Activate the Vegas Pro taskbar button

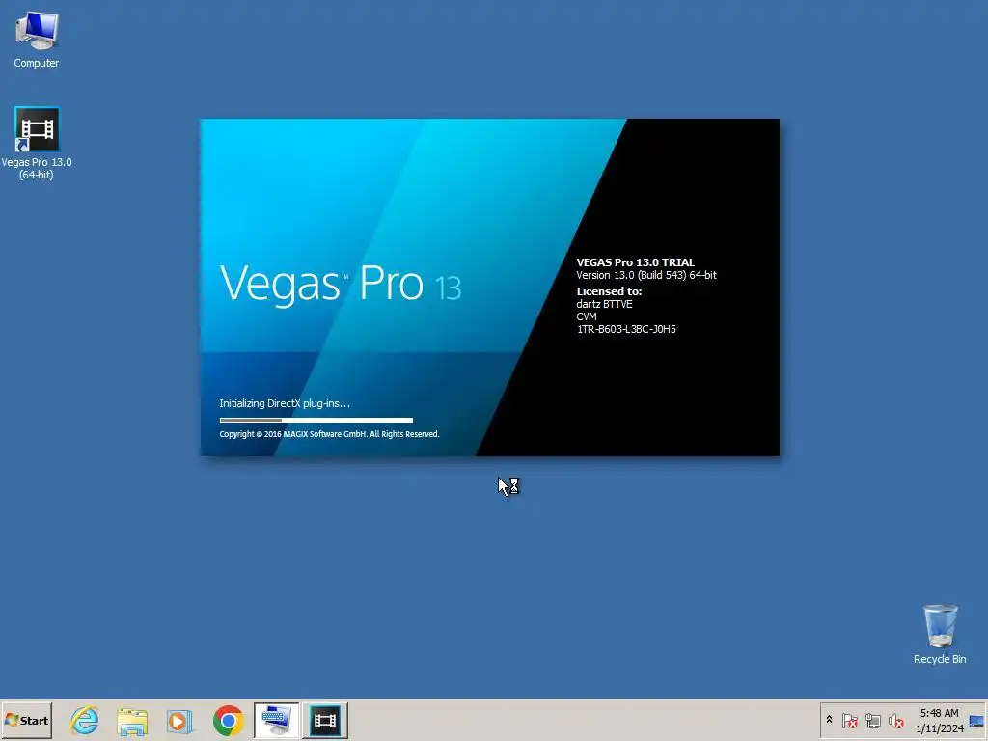coord(324,720)
